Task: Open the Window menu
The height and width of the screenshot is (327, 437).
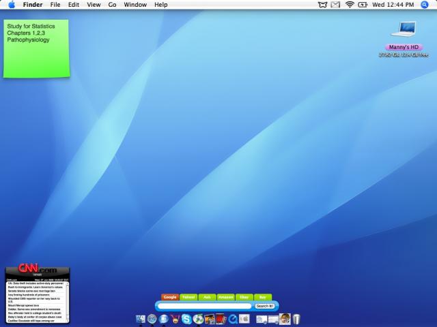Action: pos(135,5)
